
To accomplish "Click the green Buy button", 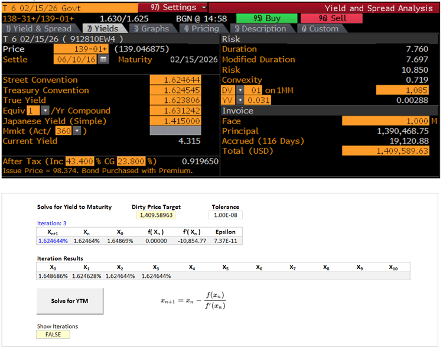I will [x=267, y=18].
